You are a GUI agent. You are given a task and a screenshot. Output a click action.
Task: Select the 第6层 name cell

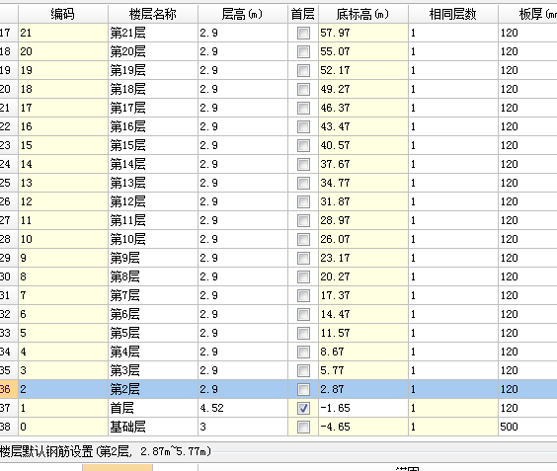coord(153,314)
